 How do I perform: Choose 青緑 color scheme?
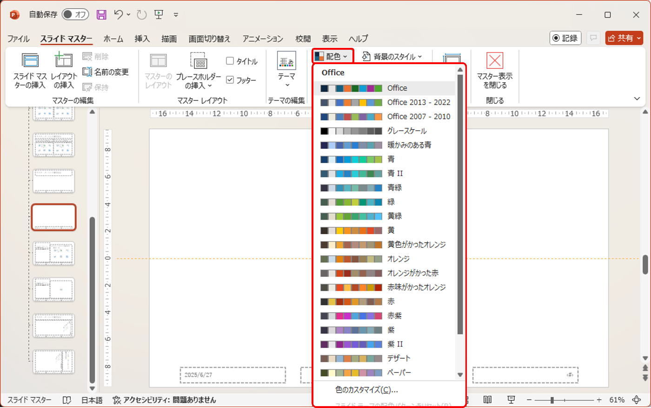(385, 188)
